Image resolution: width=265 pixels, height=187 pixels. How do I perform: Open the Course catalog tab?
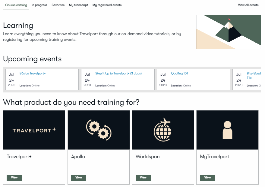pos(16,5)
